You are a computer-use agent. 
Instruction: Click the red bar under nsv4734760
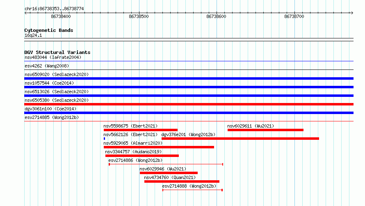182,181
